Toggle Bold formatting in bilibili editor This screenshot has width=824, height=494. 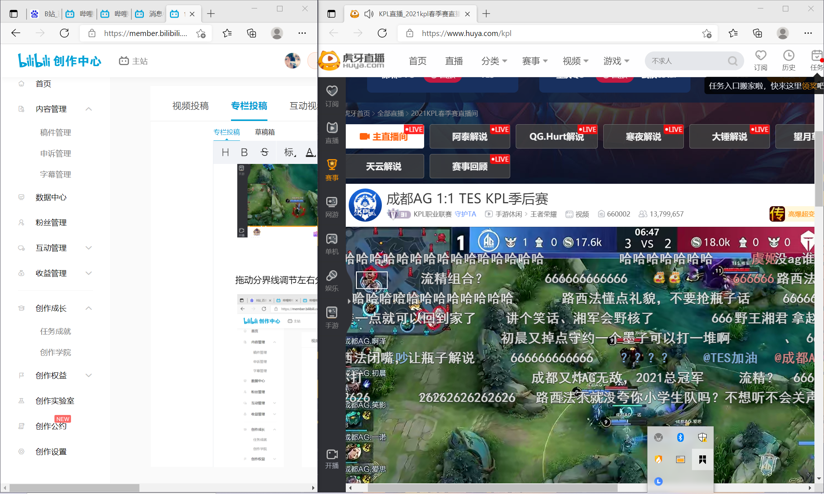click(x=244, y=152)
